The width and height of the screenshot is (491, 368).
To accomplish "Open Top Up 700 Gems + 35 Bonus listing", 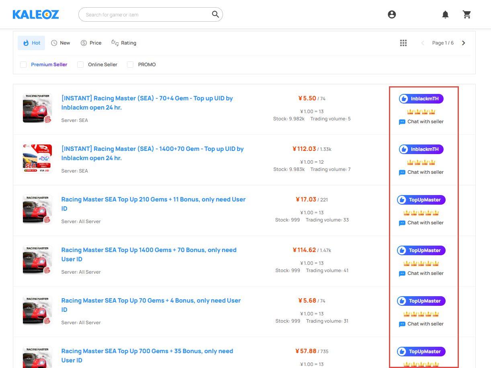I will (x=147, y=356).
